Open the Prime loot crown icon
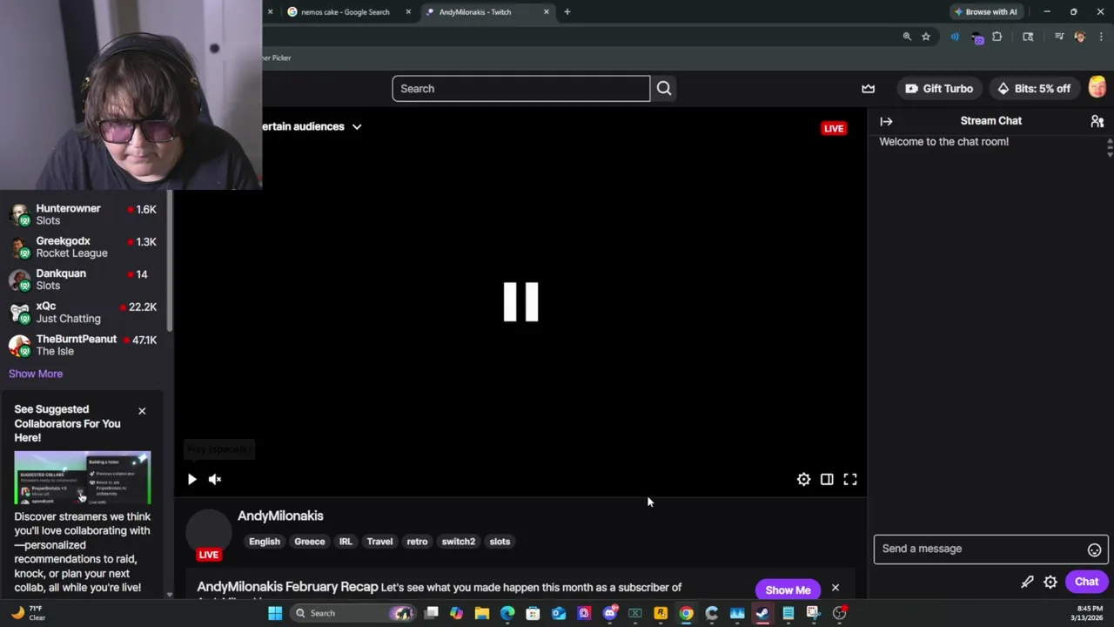 coord(868,89)
